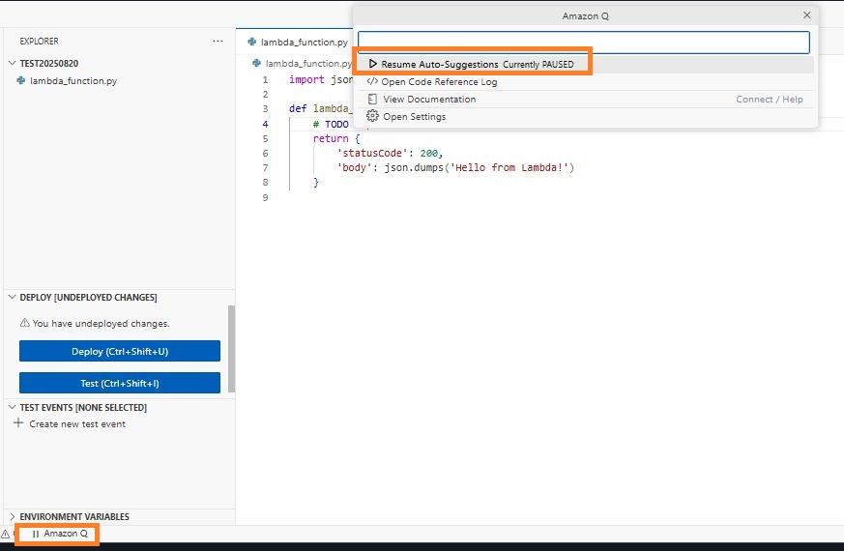
Task: Expand the Environment Variables section
Action: pyautogui.click(x=12, y=517)
